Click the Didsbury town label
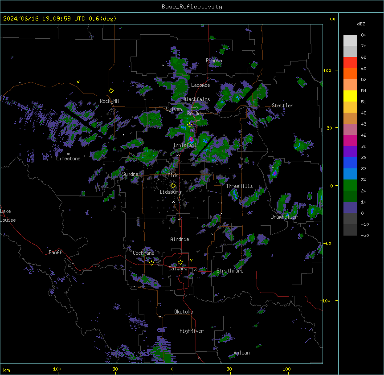This screenshot has height=375, width=384. point(171,192)
